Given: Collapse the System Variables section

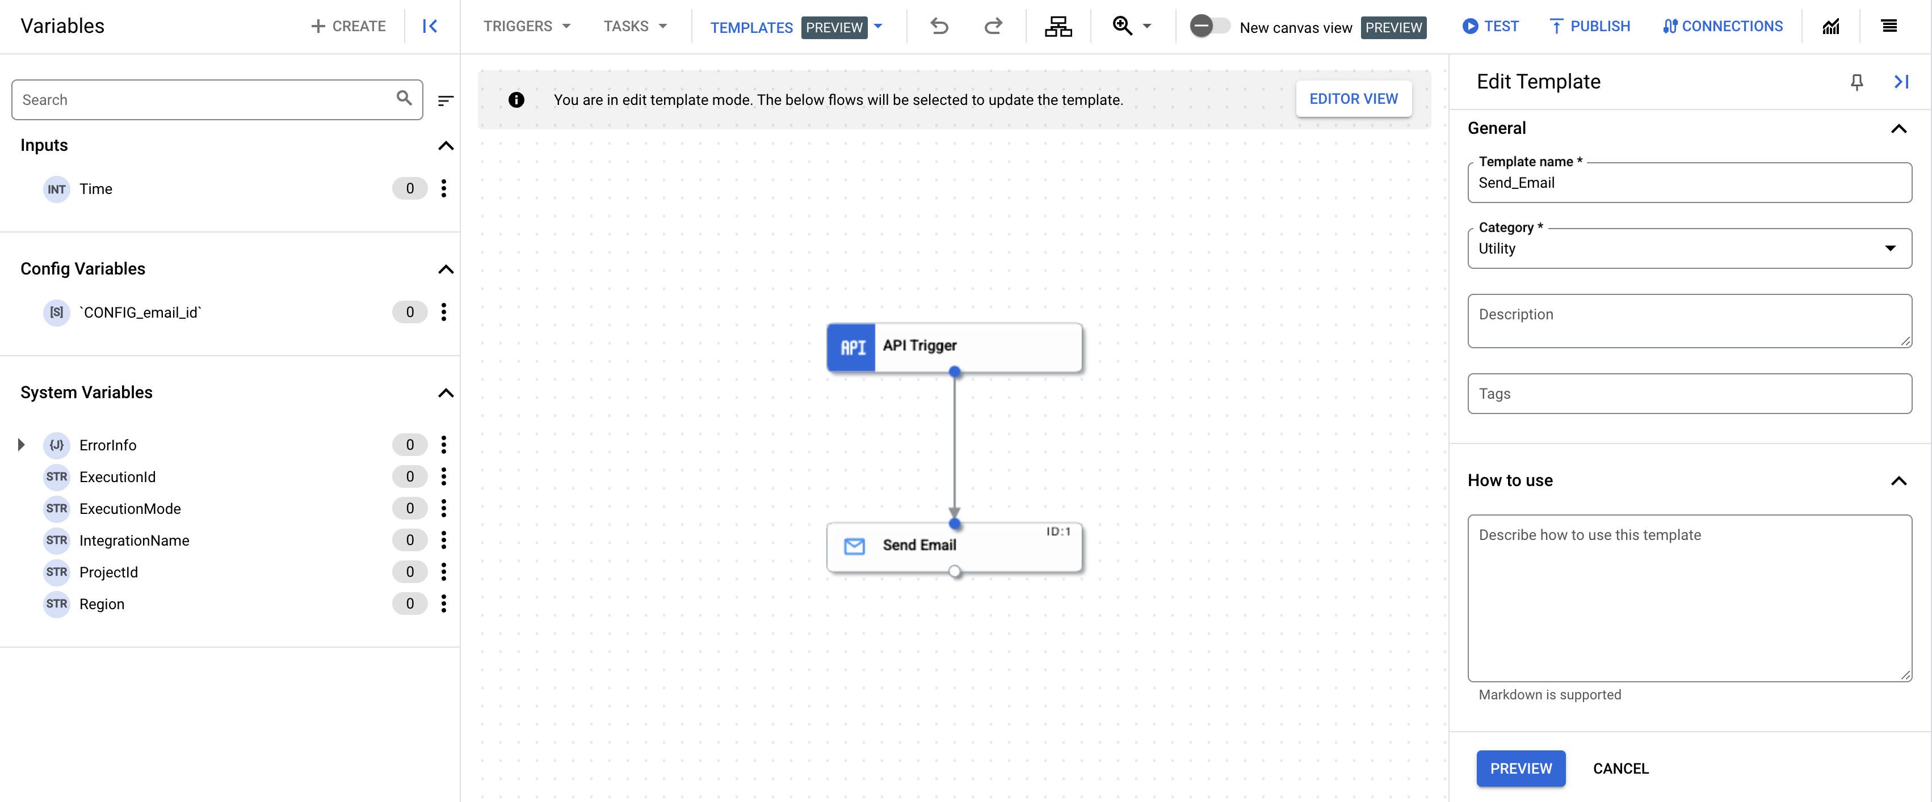Looking at the screenshot, I should (x=446, y=392).
